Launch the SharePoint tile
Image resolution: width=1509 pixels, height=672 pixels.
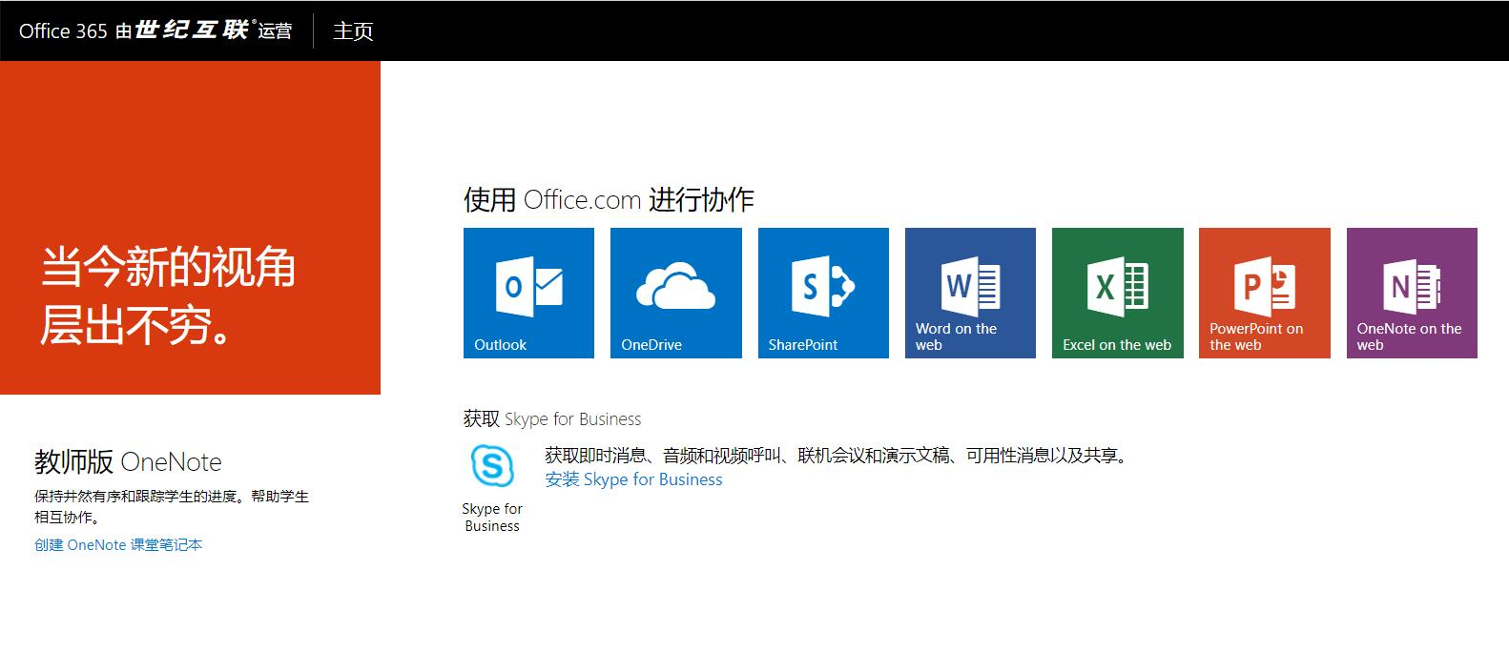(823, 293)
